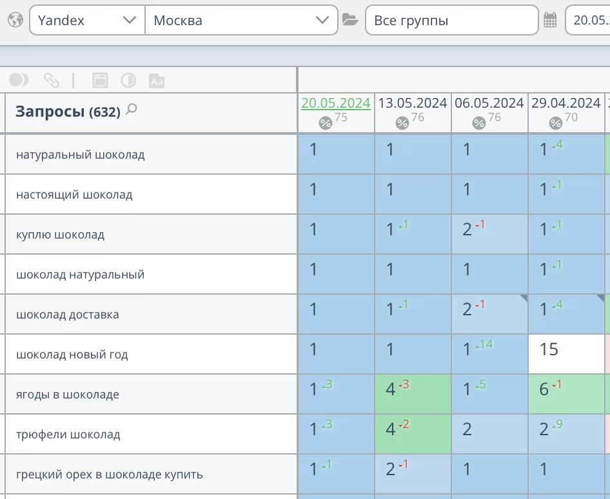Viewport: 610px width, 499px height.
Task: Click percent icon under 29.04.2024
Action: click(555, 123)
